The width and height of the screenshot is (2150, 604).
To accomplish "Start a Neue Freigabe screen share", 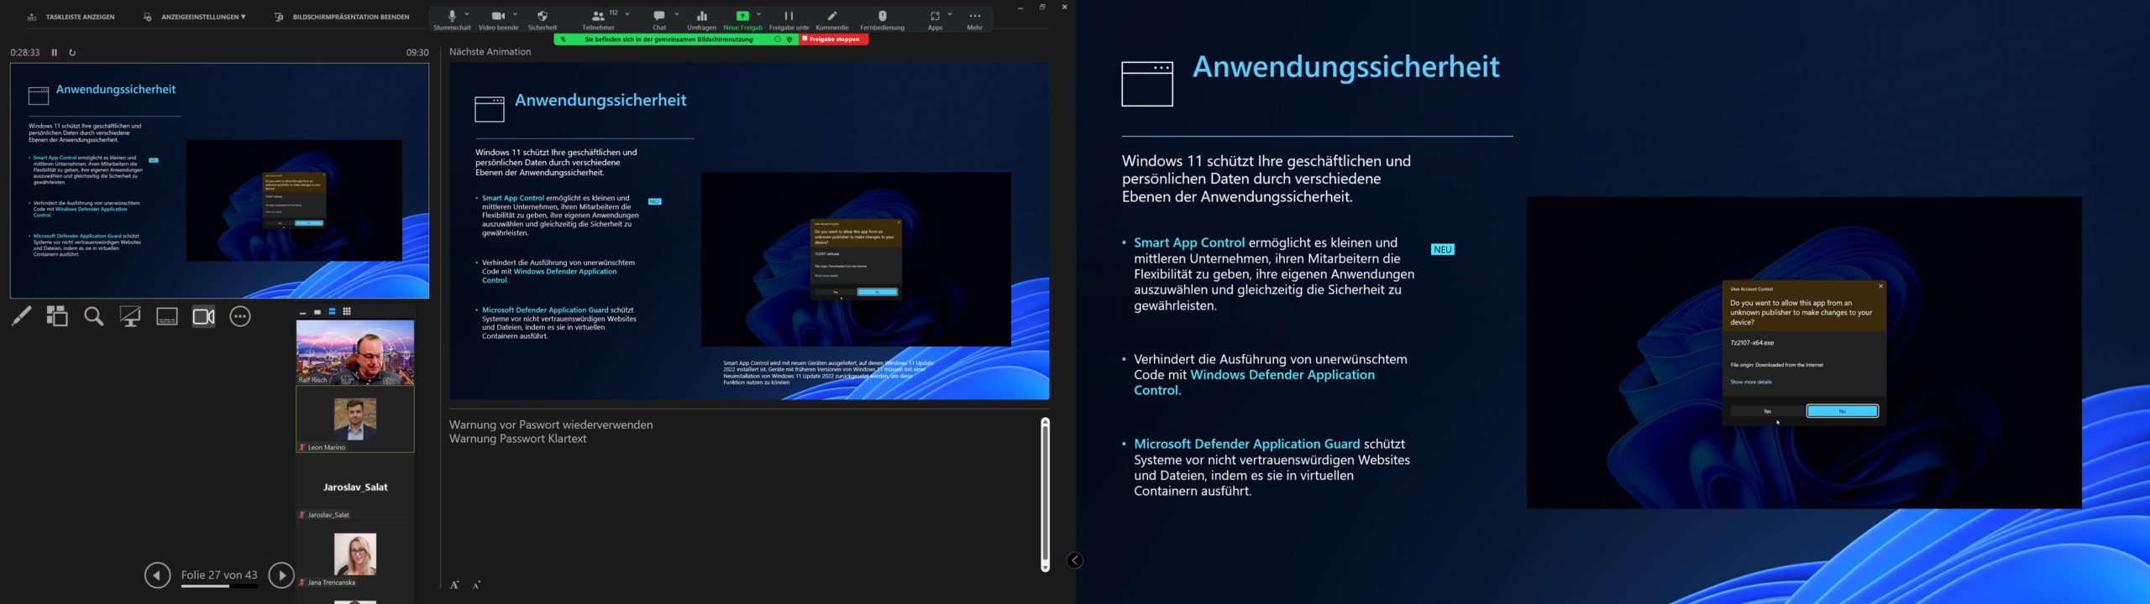I will [x=742, y=19].
